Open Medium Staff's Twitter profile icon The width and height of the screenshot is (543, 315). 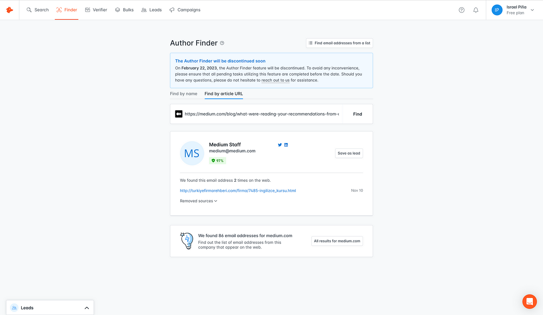[x=280, y=145]
